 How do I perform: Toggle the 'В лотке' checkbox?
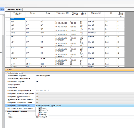coord(40,108)
